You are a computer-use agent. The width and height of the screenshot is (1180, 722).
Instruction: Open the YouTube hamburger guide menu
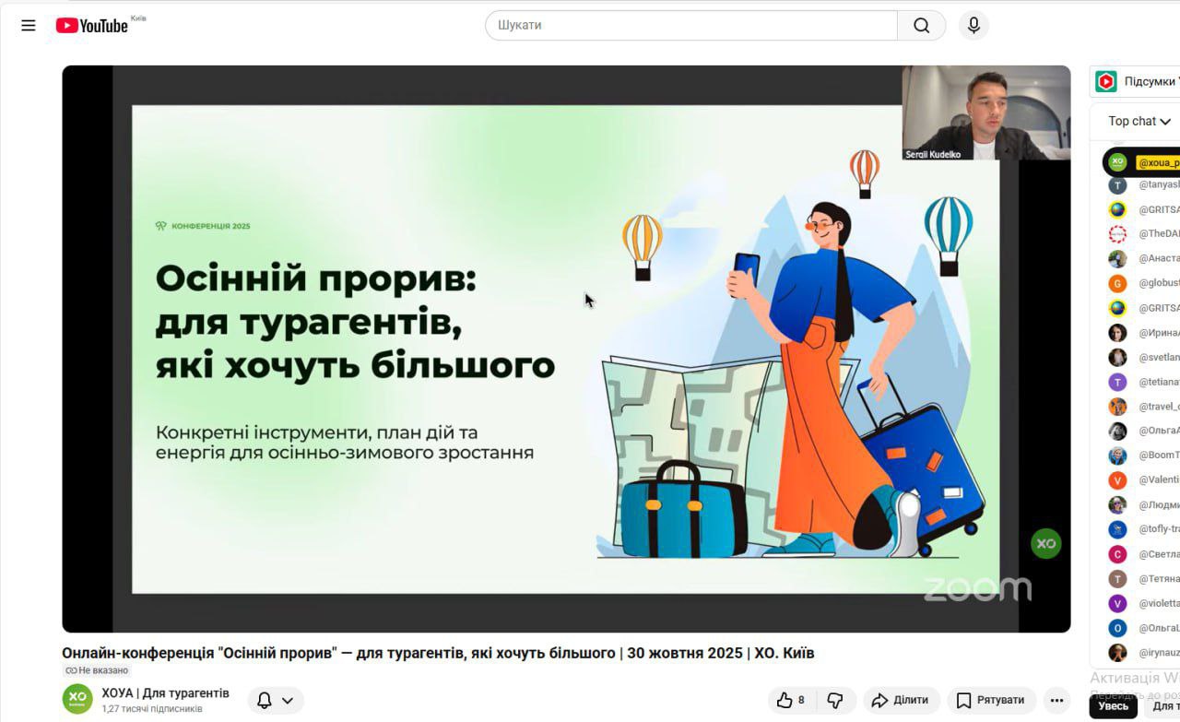29,26
